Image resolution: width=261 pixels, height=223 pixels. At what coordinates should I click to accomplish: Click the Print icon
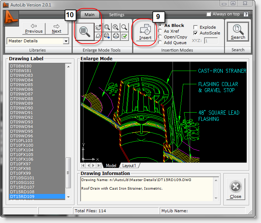click(116, 36)
